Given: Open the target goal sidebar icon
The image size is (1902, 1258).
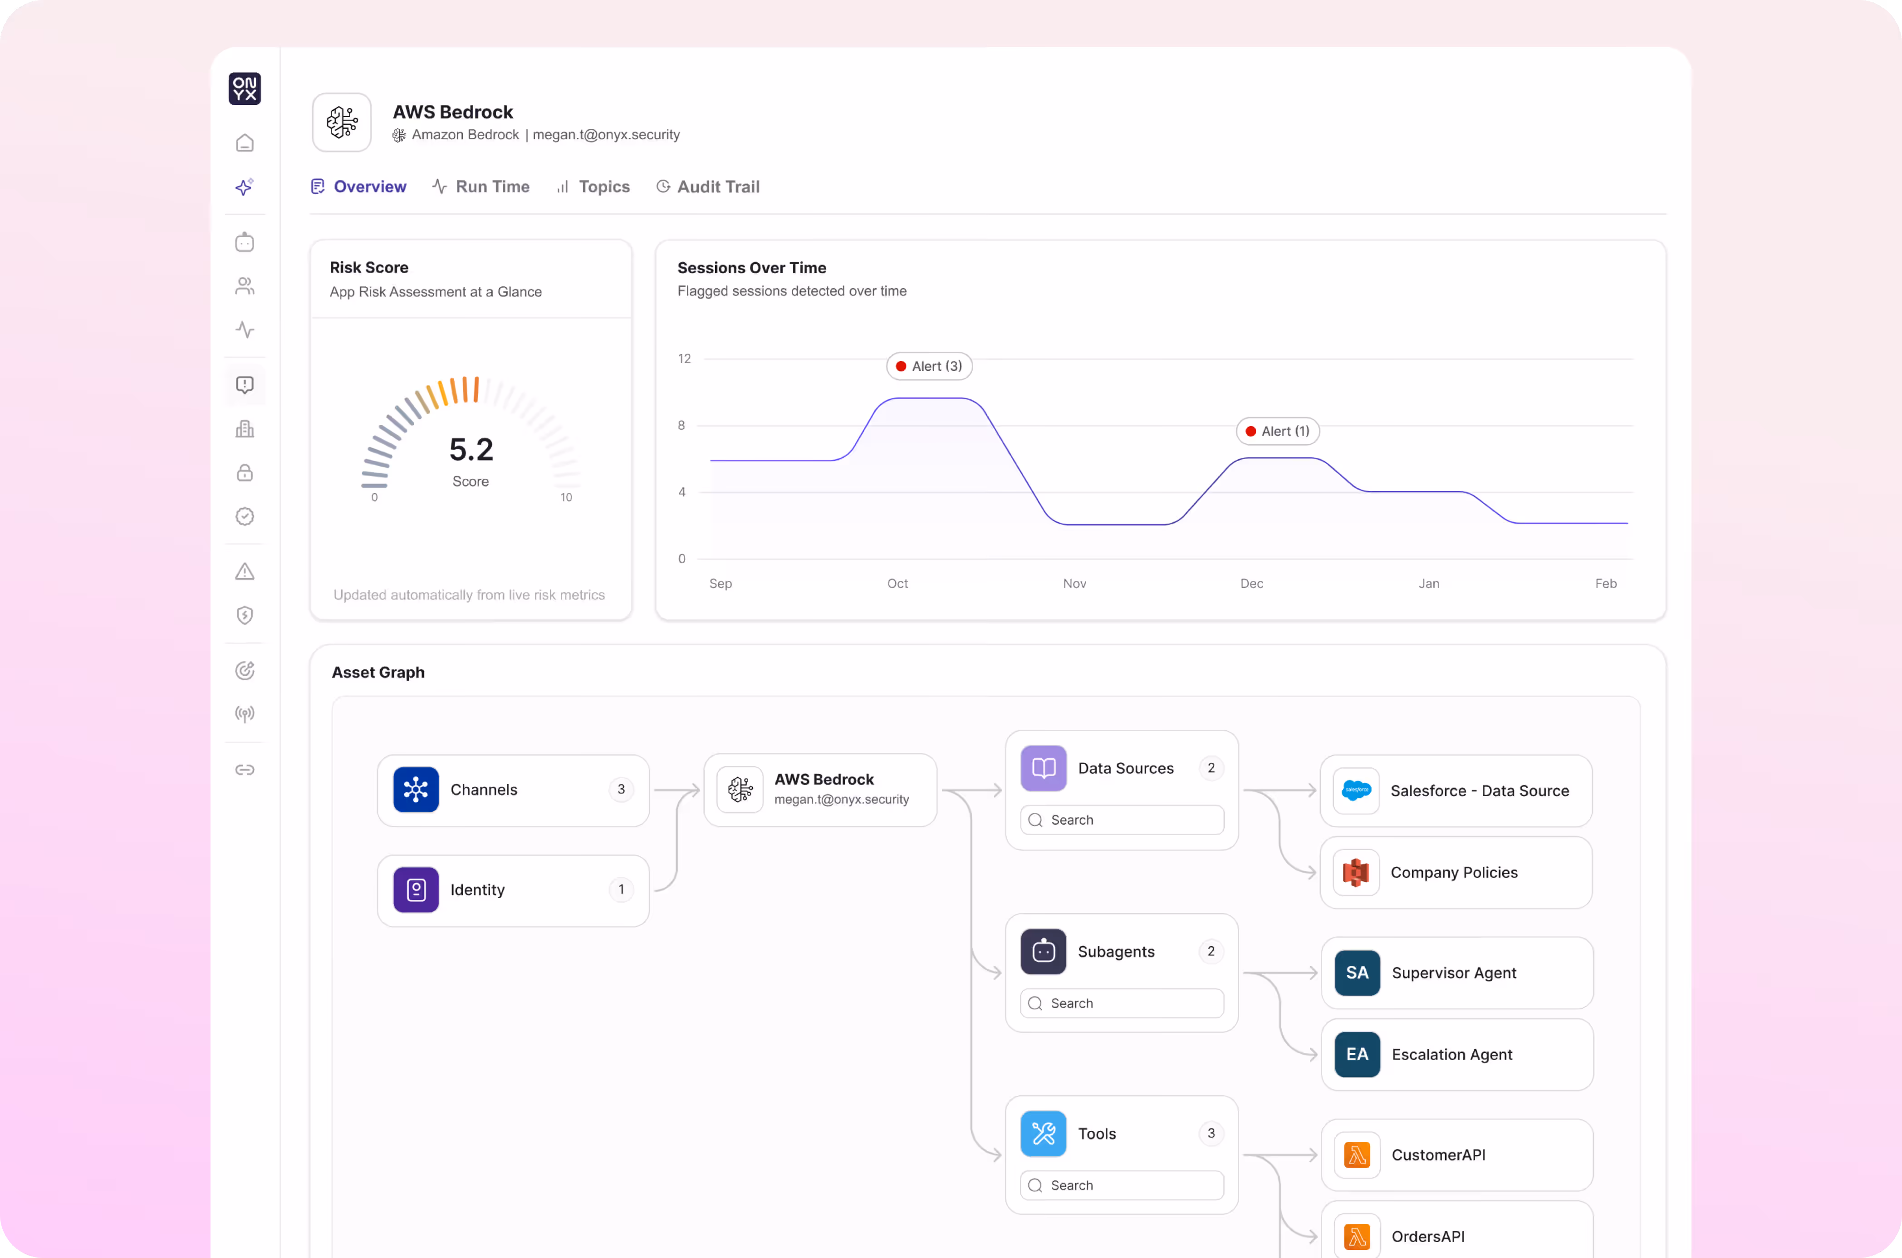Looking at the screenshot, I should (x=245, y=670).
